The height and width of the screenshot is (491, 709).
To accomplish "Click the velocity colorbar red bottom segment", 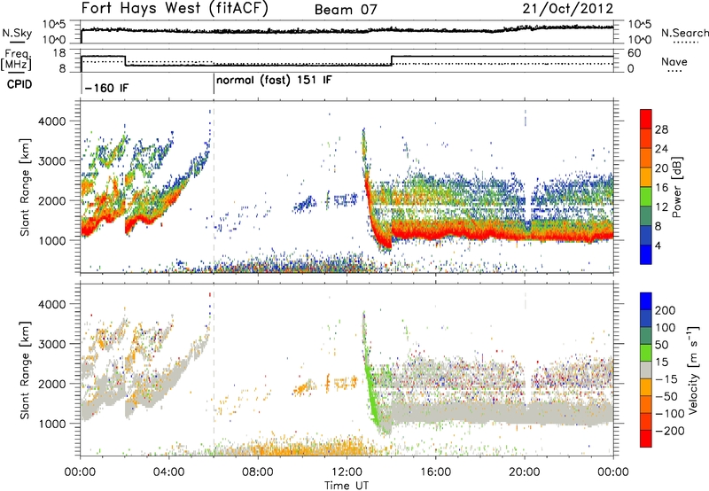I will pos(646,439).
